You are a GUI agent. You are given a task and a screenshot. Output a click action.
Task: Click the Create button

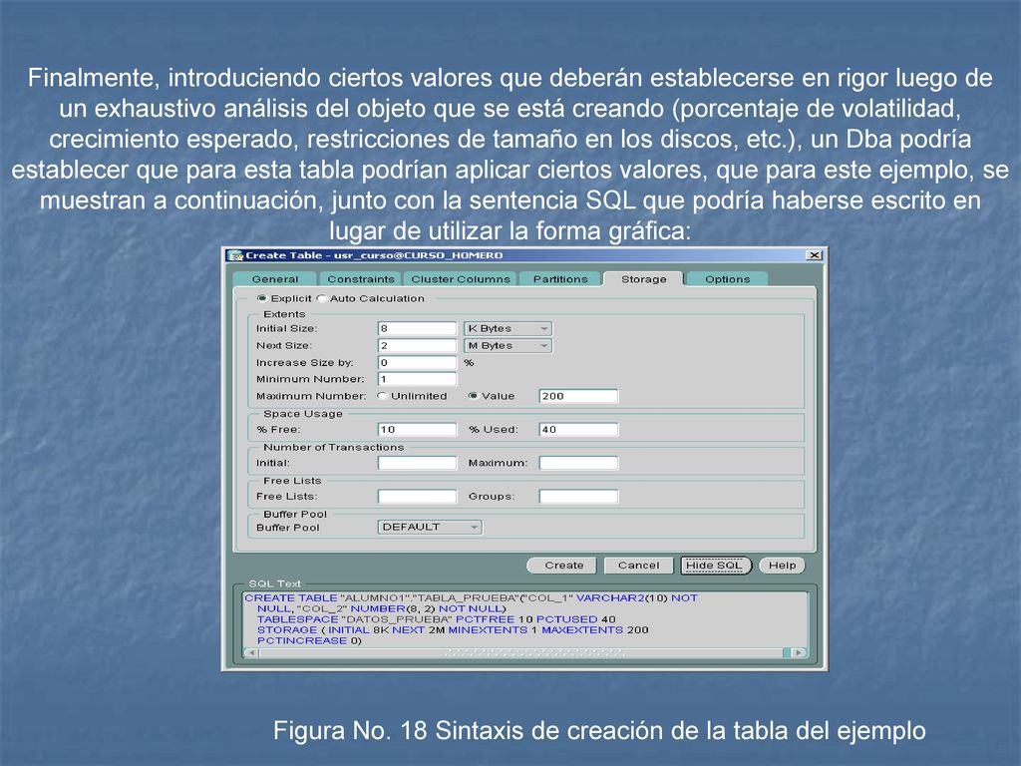coord(563,566)
